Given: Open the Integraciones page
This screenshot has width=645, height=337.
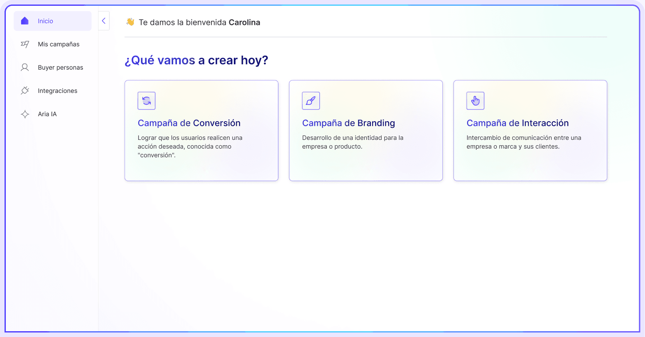Looking at the screenshot, I should [x=58, y=90].
